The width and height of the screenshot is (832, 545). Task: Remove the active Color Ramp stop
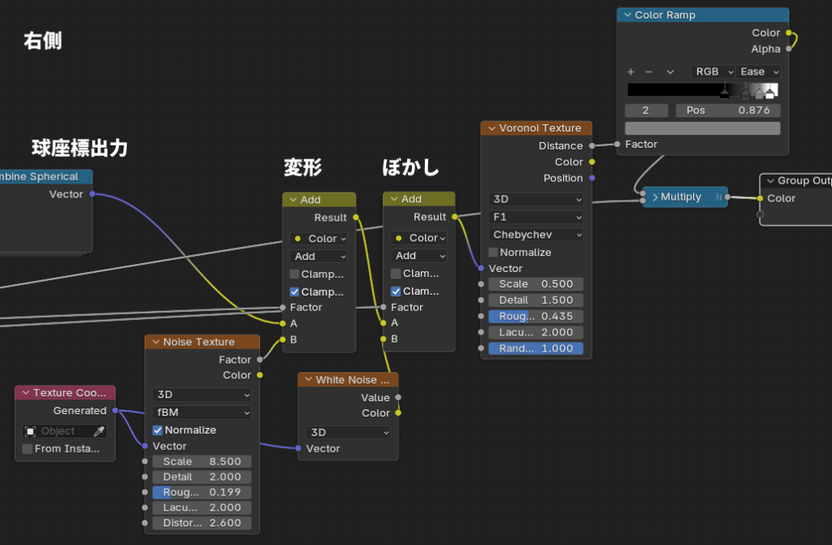pyautogui.click(x=648, y=71)
